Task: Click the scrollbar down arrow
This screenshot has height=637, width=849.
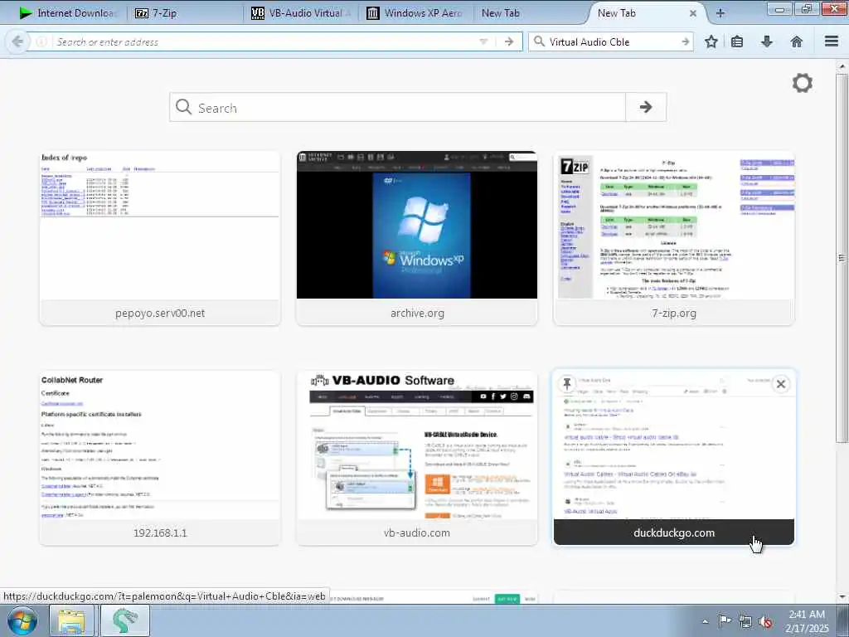Action: 842,597
